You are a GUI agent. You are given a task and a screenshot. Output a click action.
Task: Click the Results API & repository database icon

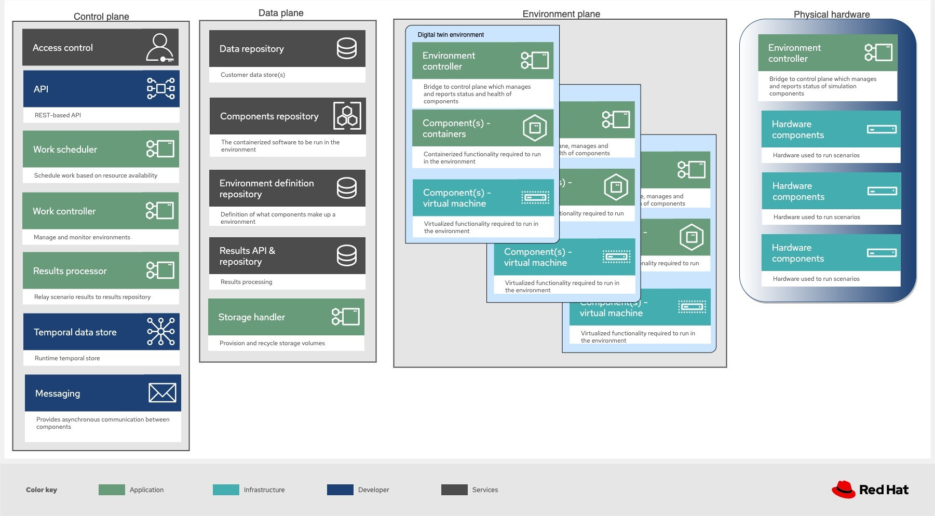347,256
